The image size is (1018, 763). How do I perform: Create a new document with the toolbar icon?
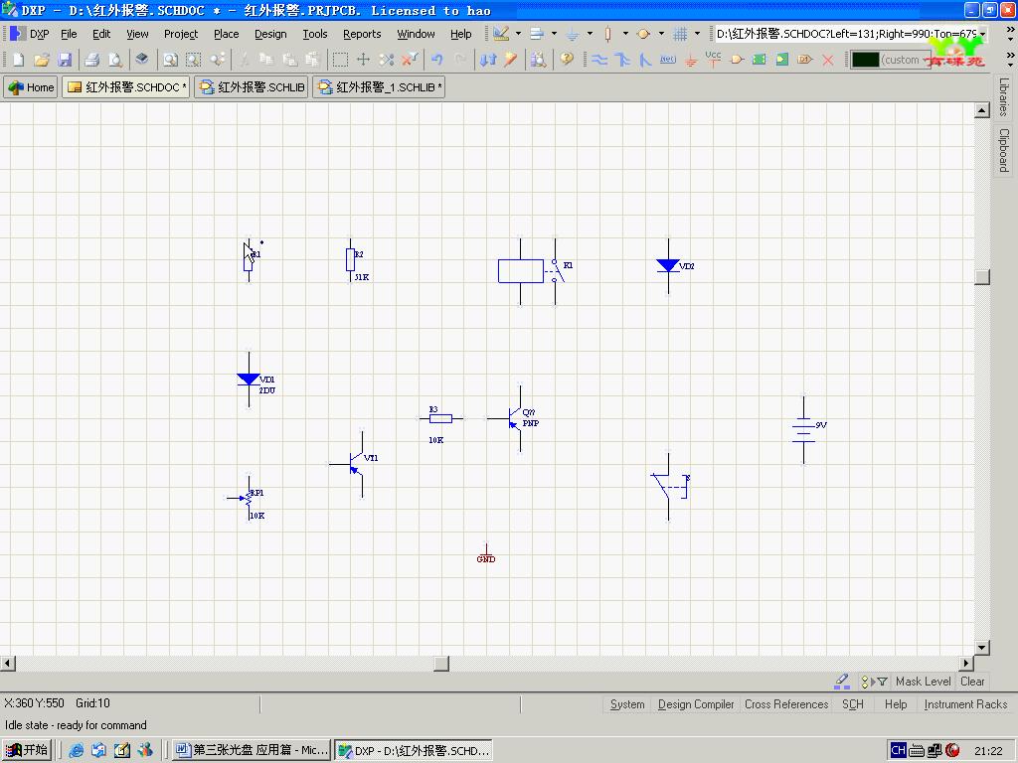(x=18, y=60)
